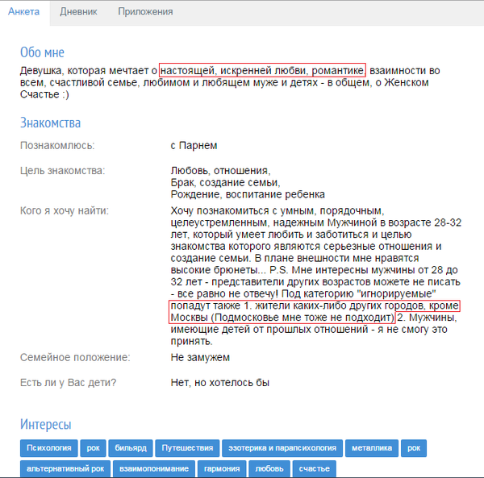
Task: Click the red-boxed text about искренней любви
Action: pyautogui.click(x=262, y=70)
